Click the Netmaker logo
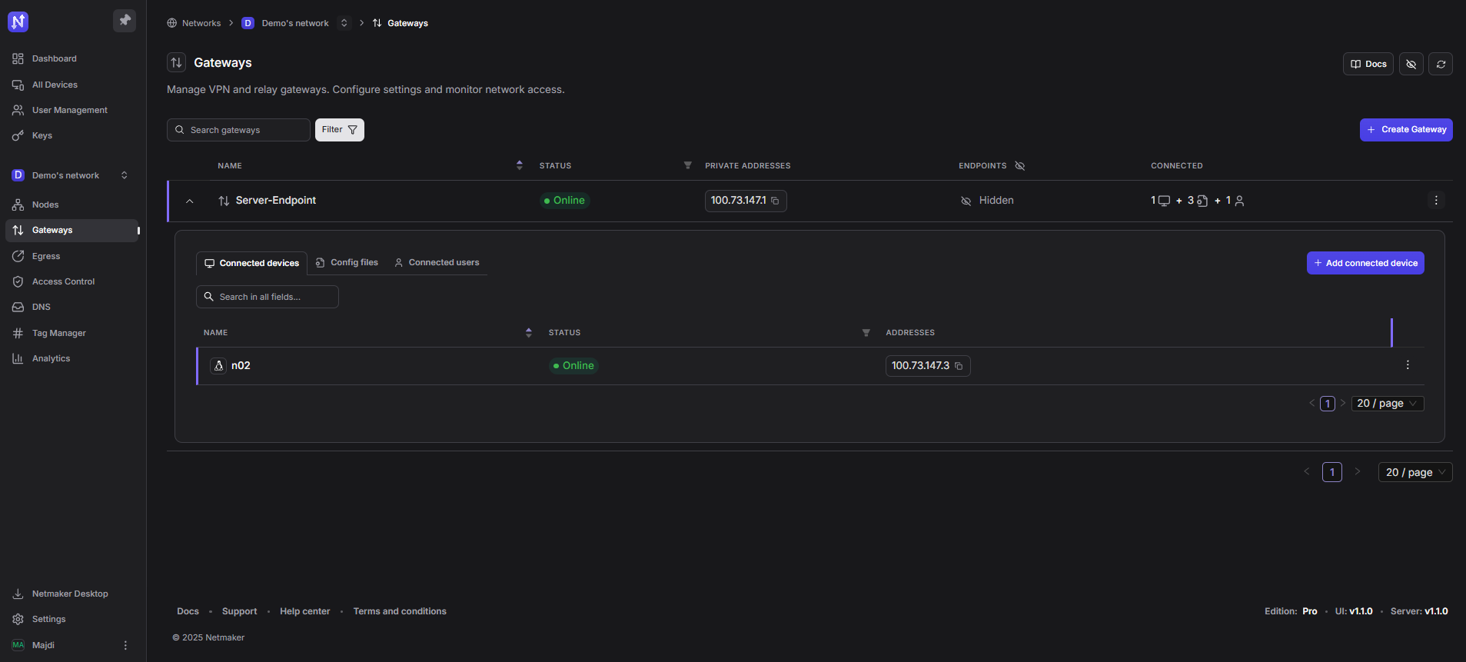The height and width of the screenshot is (662, 1466). pyautogui.click(x=18, y=22)
